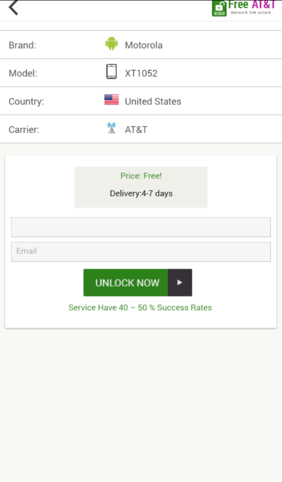The image size is (282, 482).
Task: Click the antenna icon beside AT&T
Action: (x=112, y=128)
